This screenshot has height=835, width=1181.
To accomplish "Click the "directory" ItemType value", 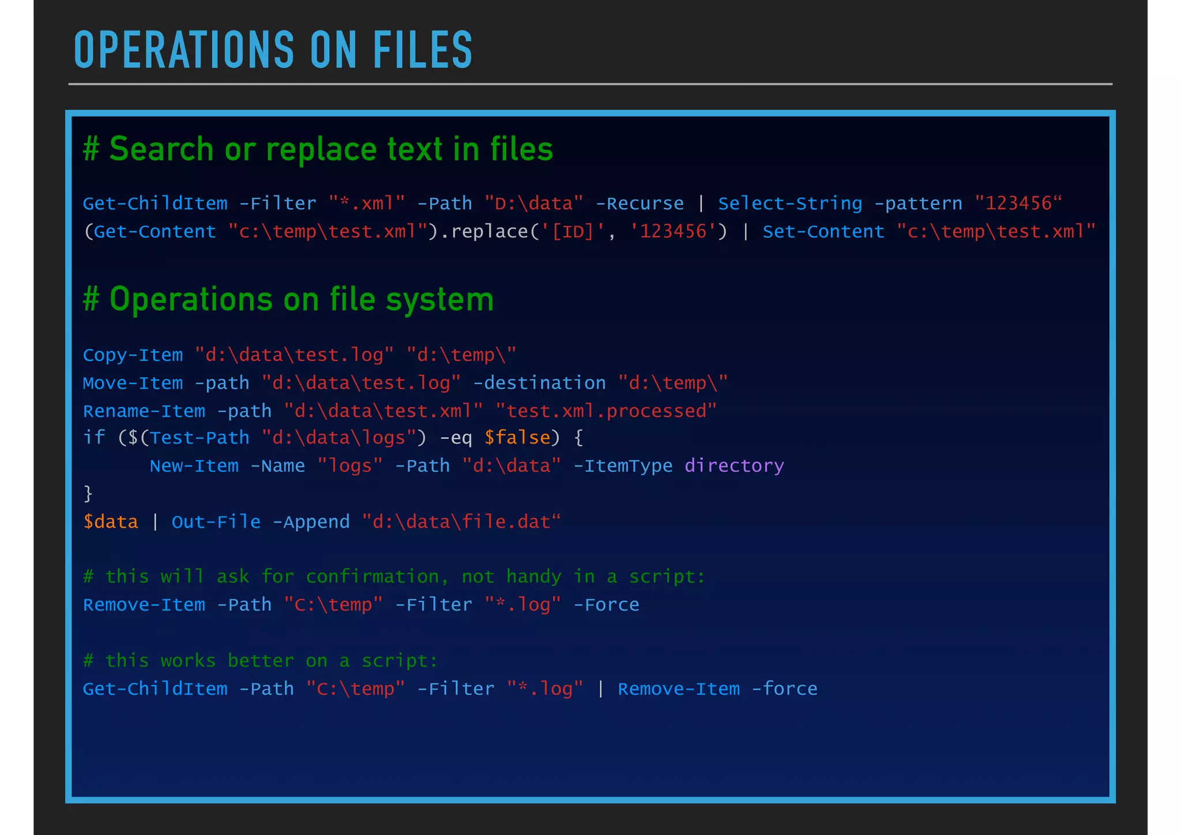I will coord(734,466).
